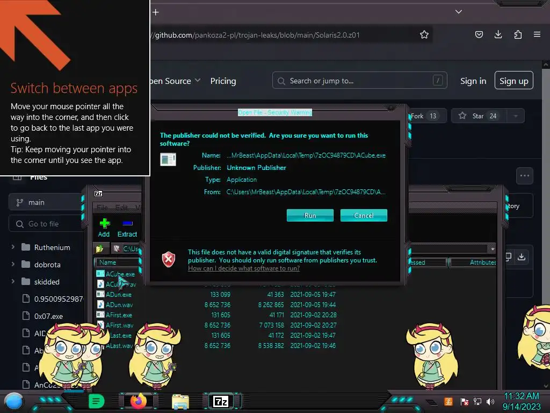Screen dimensions: 550x413
Task: Click the skidded folder name in the tree
Action: (47, 282)
